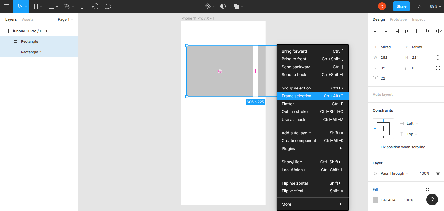The image size is (444, 211).
Task: Select the Hand tool
Action: (95, 6)
